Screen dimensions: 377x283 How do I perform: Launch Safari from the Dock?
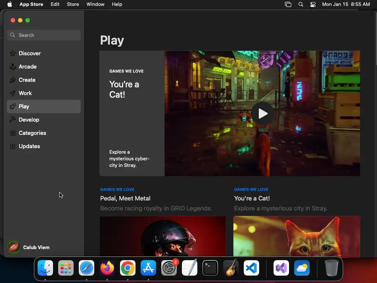[87, 268]
